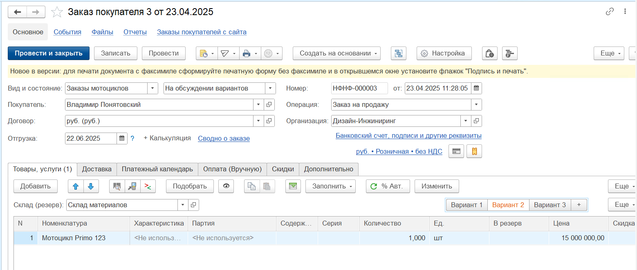Open Покупатель record via open-form icon

pos(269,105)
